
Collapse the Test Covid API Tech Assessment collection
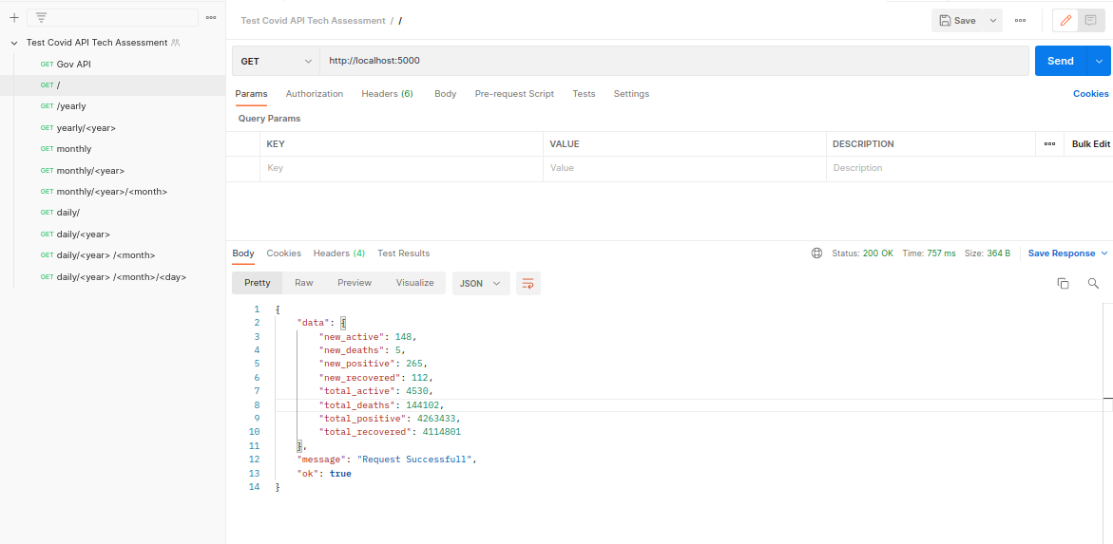click(14, 43)
